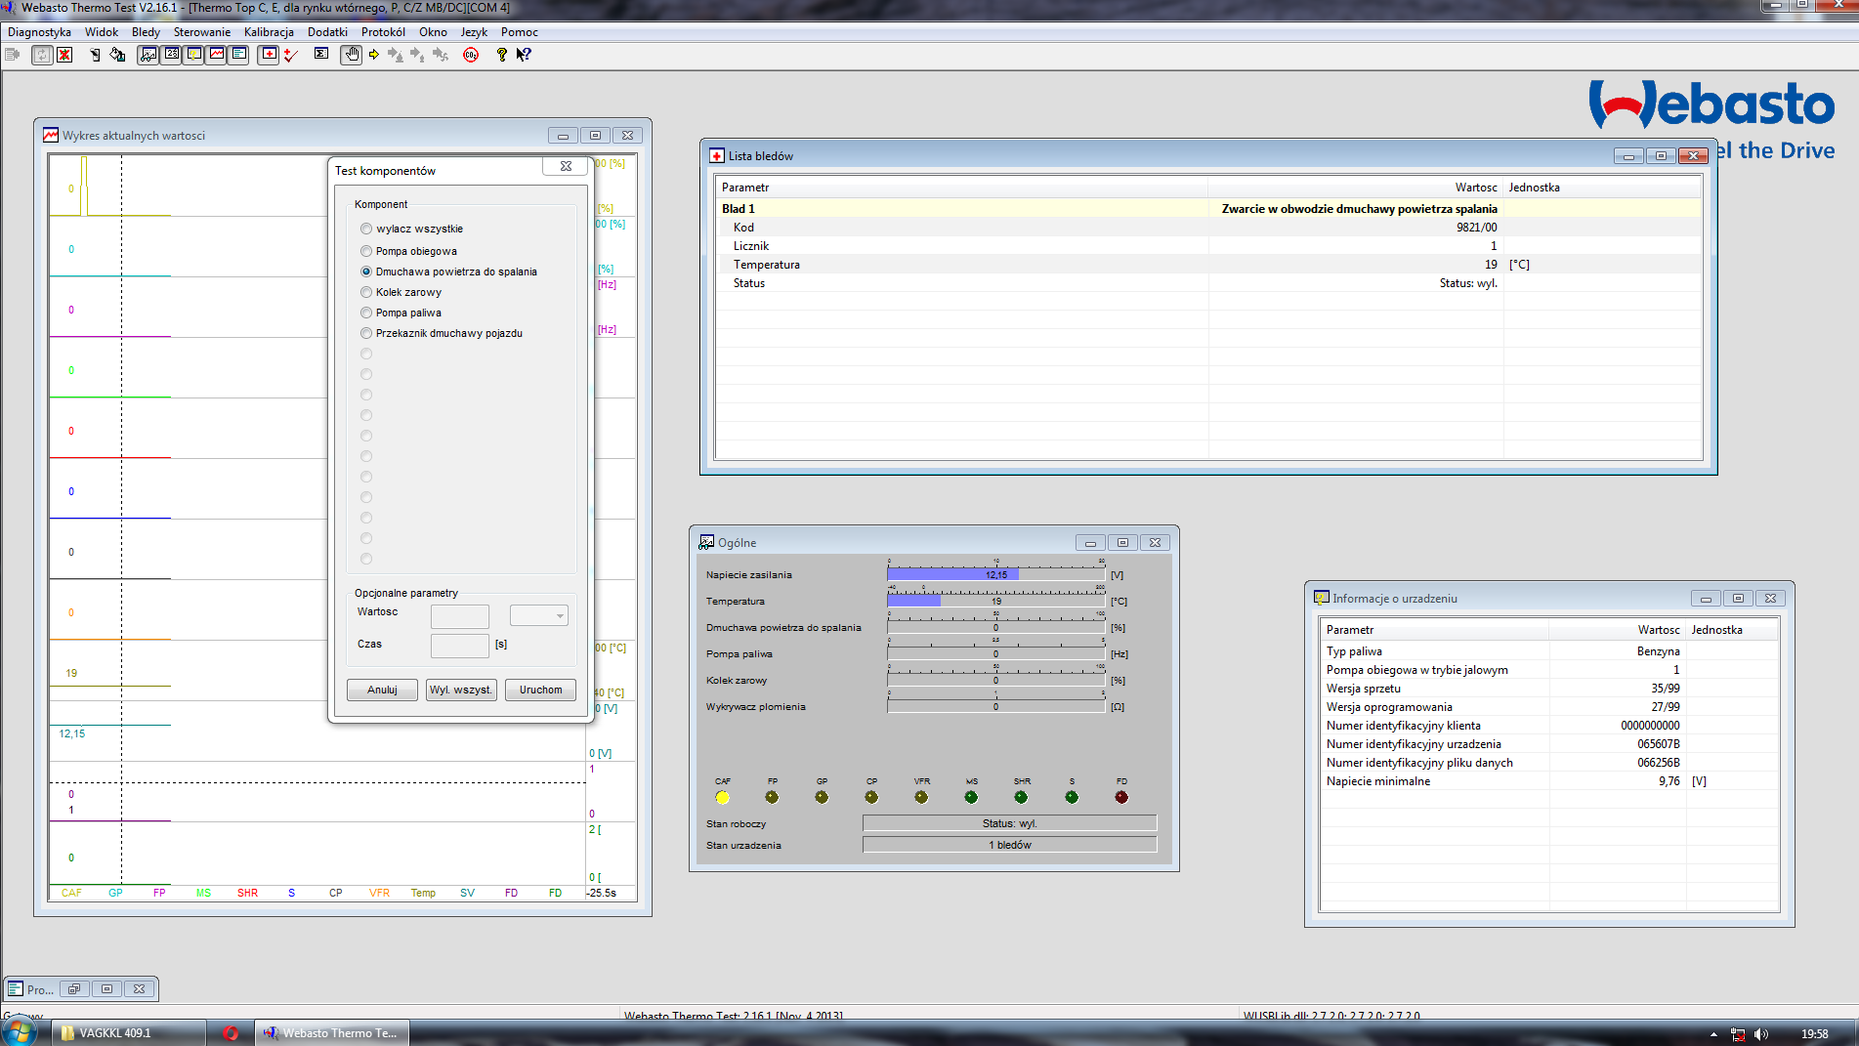The image size is (1859, 1046).
Task: Click the 'Napiecie minimalne' row
Action: tap(1549, 781)
